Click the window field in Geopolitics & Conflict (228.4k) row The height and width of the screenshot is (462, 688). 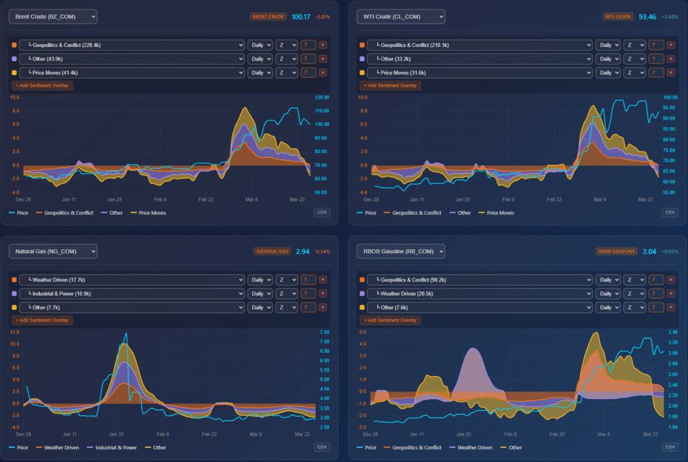pos(308,45)
